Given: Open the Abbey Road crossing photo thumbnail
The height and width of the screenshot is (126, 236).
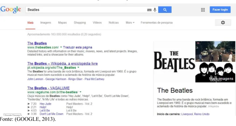Looking at the screenshot, I should click(x=215, y=52).
